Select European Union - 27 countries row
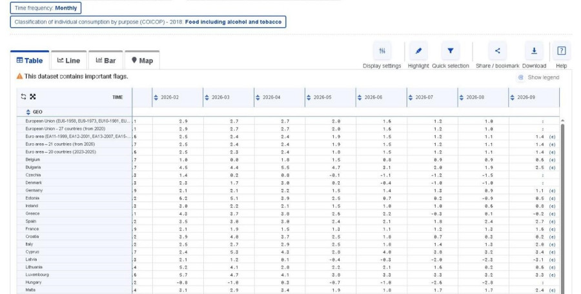The height and width of the screenshot is (294, 581). click(x=65, y=129)
